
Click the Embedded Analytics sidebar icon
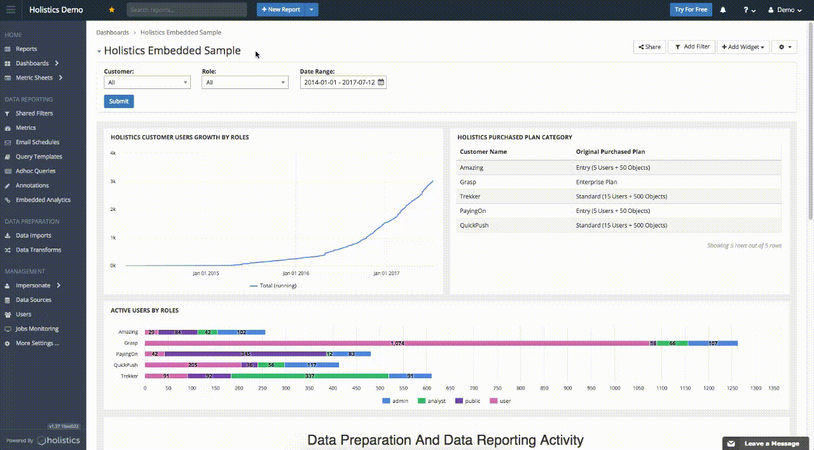point(8,200)
